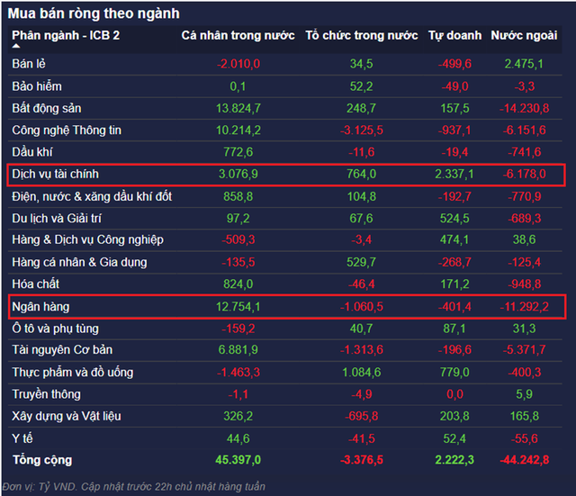Select the Bán lẻ sector row

29,64
